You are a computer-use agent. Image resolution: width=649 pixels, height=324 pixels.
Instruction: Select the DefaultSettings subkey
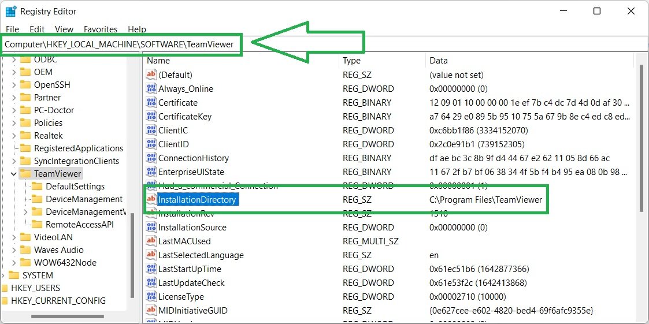coord(75,187)
